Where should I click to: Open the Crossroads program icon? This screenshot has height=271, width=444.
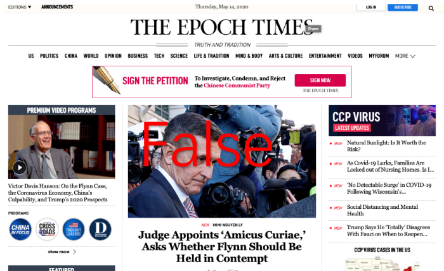(x=47, y=229)
